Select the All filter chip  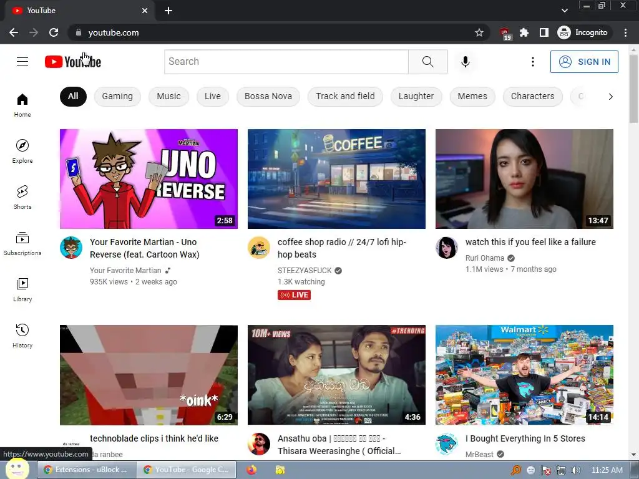73,97
